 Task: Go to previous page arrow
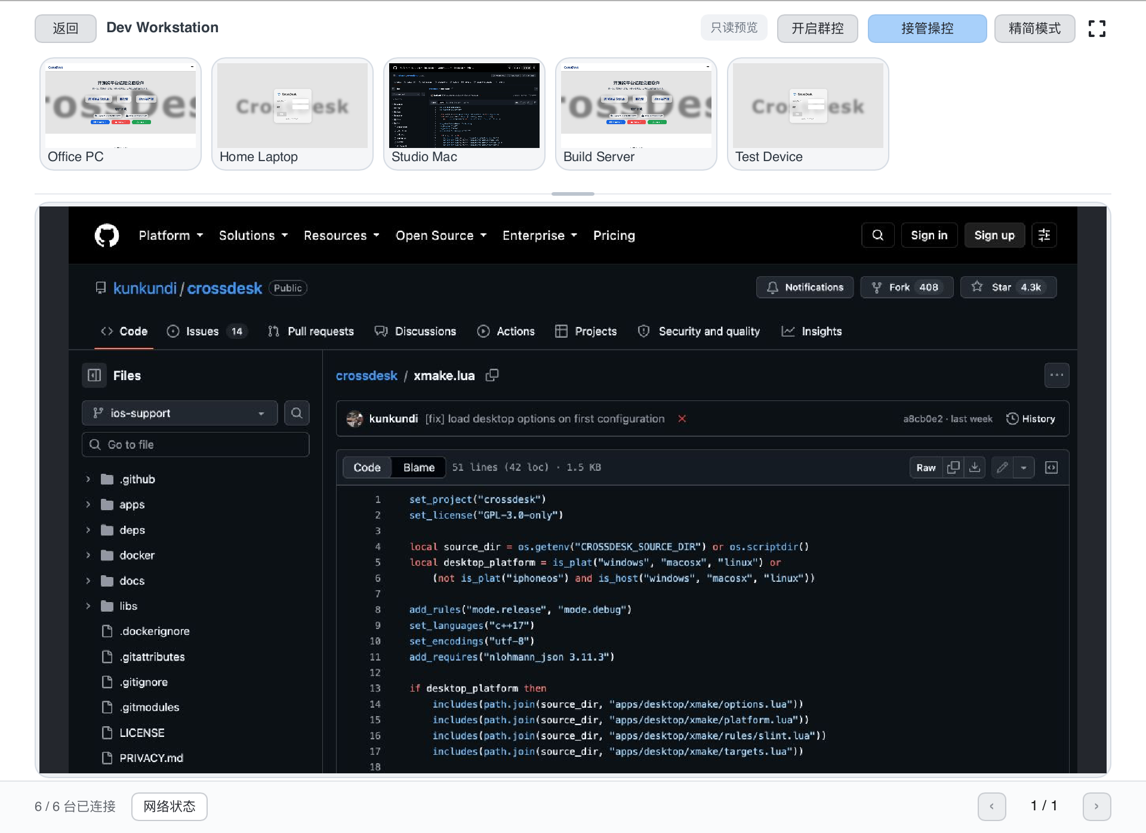(x=991, y=806)
